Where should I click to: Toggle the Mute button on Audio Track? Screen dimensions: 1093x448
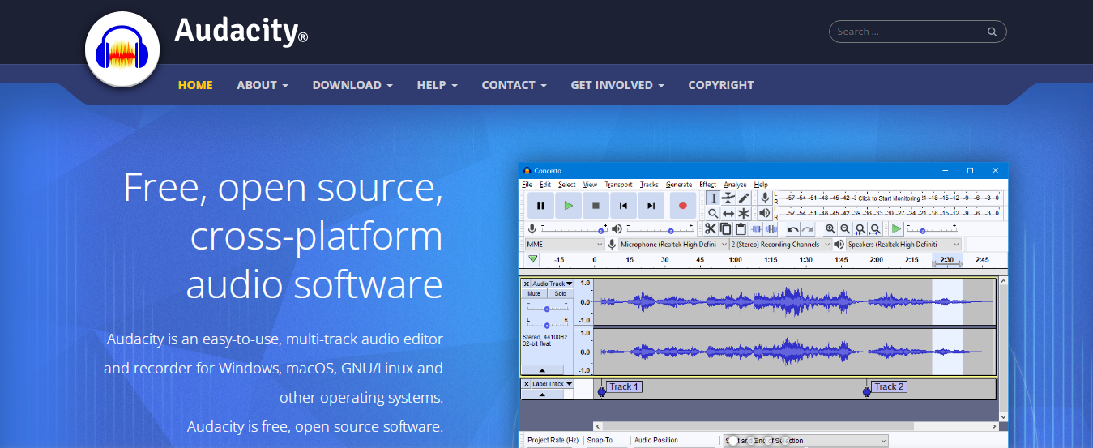coord(534,293)
